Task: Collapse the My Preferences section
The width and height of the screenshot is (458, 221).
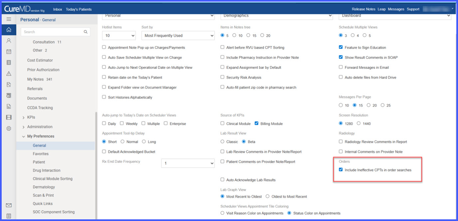Action: click(24, 136)
